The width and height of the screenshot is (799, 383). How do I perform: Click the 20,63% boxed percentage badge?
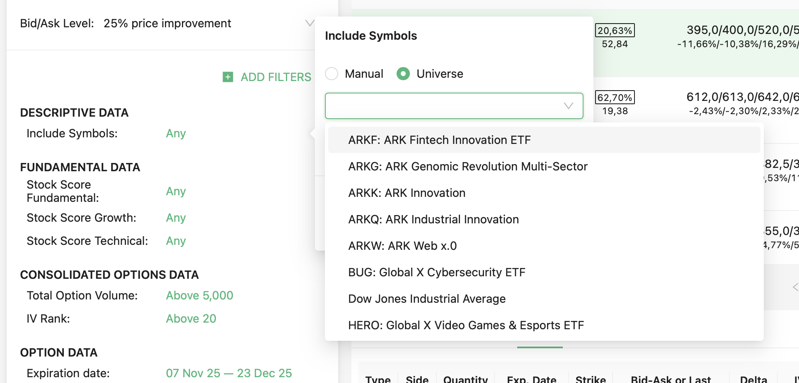click(615, 31)
